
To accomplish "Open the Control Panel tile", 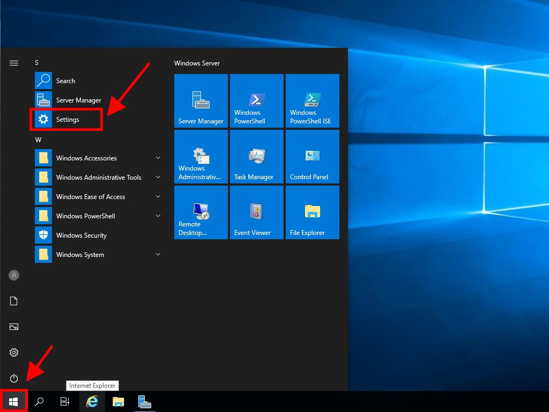I will pyautogui.click(x=313, y=157).
